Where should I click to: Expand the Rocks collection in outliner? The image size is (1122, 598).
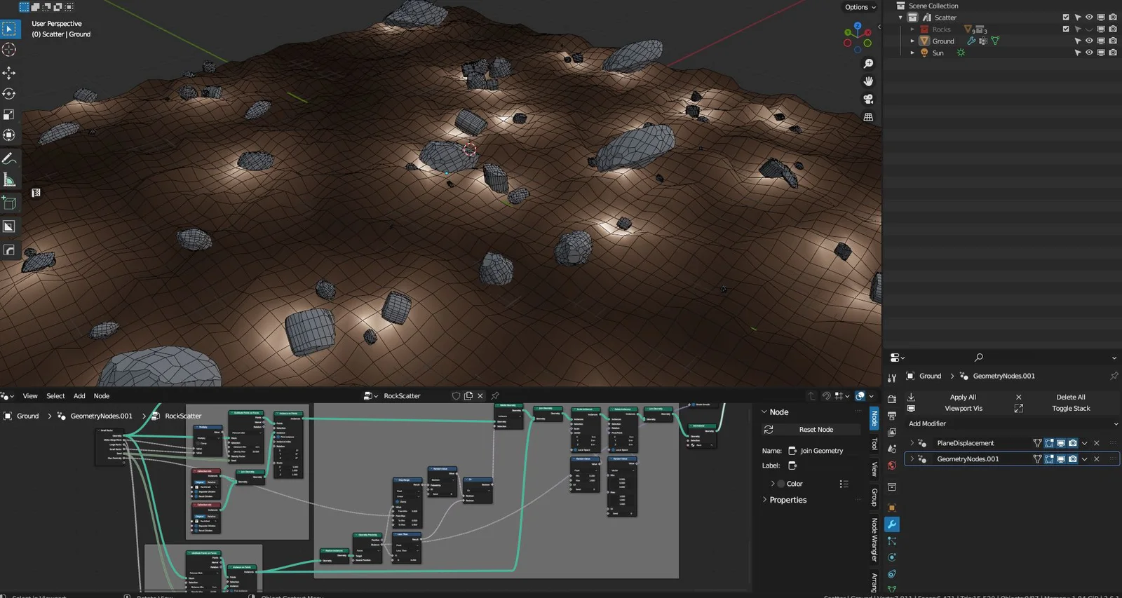(912, 29)
